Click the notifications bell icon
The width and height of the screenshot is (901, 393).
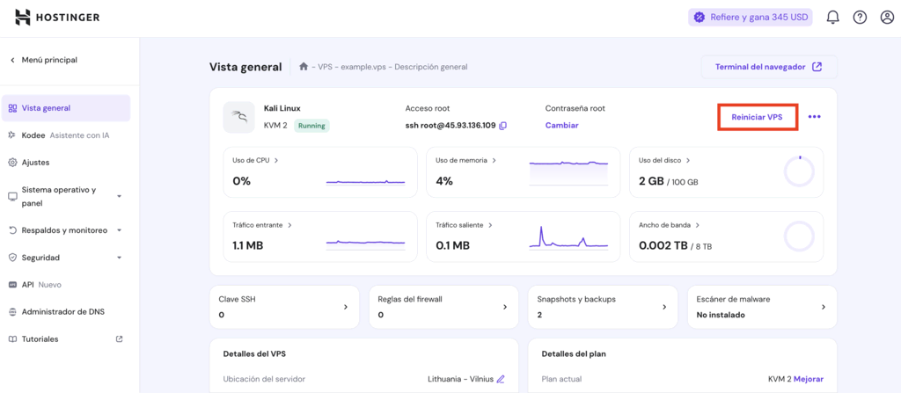coord(832,18)
